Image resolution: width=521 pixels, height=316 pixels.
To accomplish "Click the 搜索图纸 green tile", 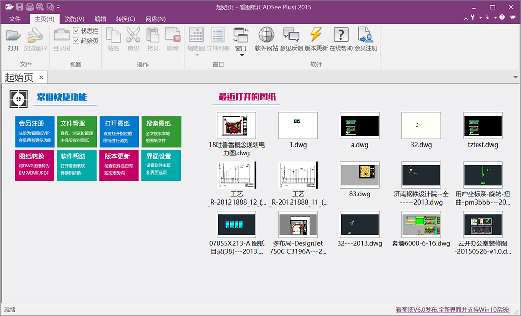I will pos(161,132).
